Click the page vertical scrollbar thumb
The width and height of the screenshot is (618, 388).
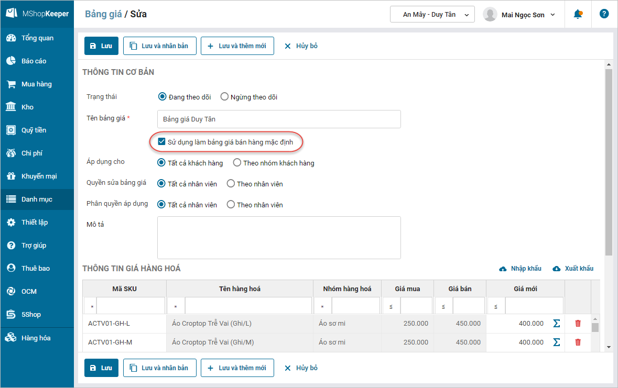coord(609,162)
